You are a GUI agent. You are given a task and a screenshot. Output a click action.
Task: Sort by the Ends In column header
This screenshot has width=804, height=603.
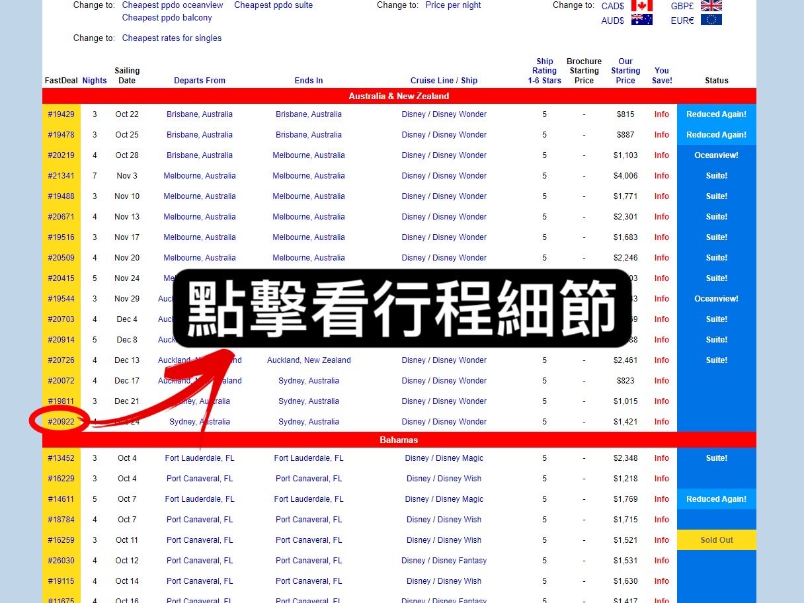(309, 81)
